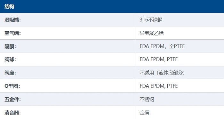The image size is (224, 119).
Task: Select the O型圈 label
Action: coord(12,86)
